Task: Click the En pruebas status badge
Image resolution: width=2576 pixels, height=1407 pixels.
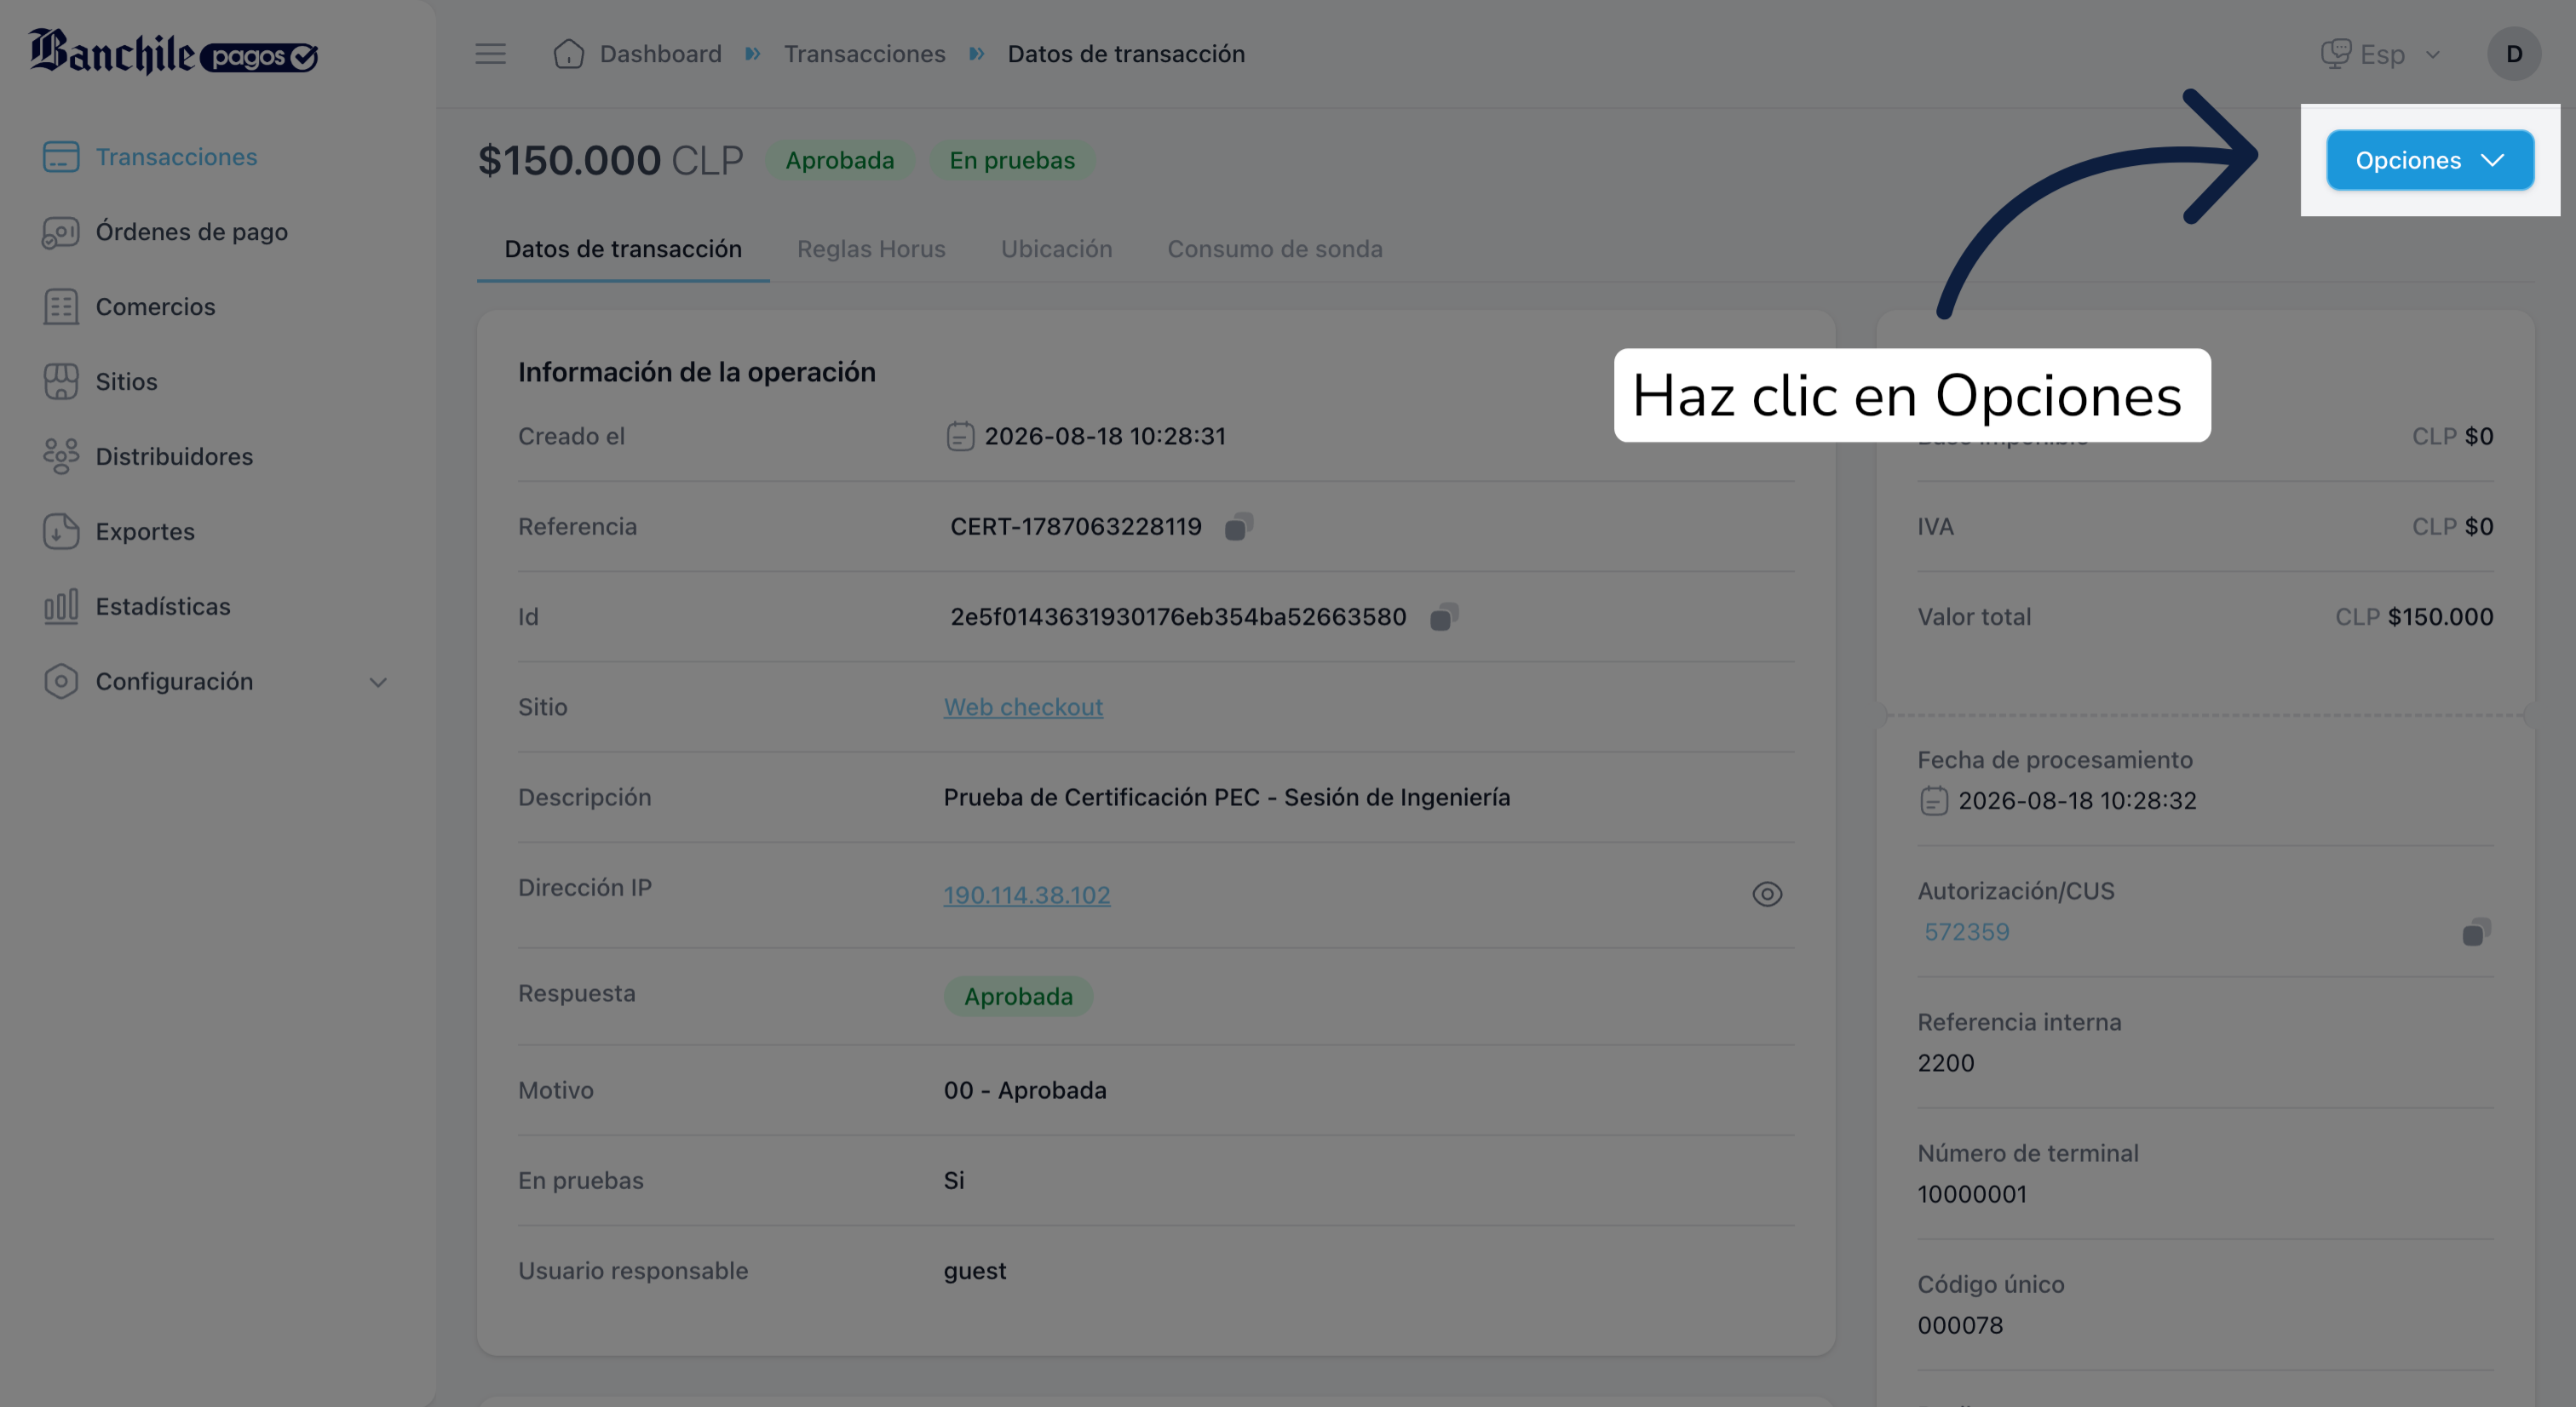Action: coord(1012,160)
